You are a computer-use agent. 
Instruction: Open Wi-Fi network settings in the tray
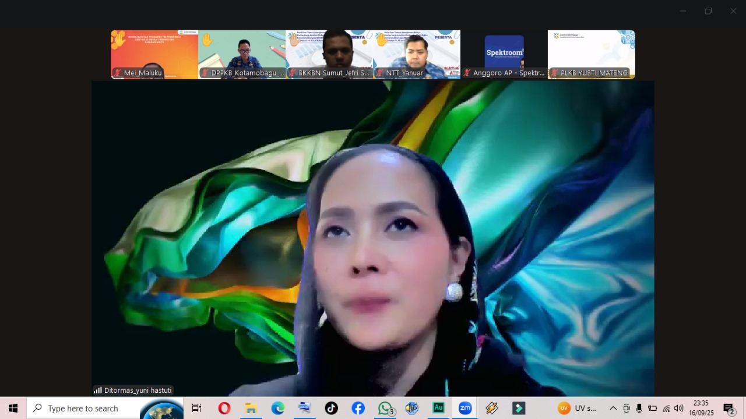click(x=666, y=409)
